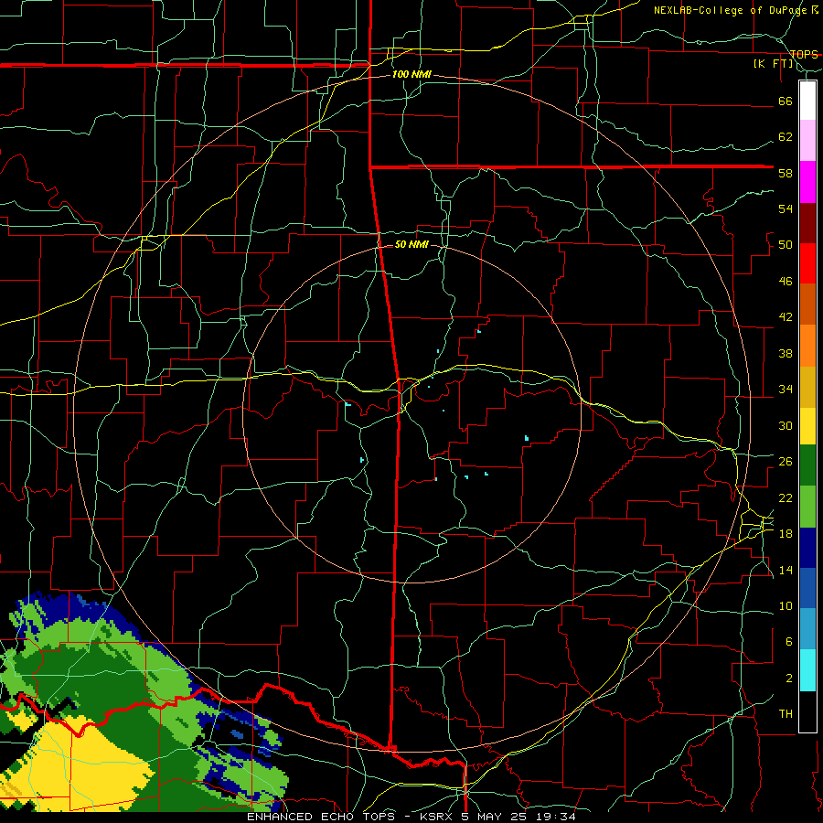The width and height of the screenshot is (823, 823).
Task: Click the "14" legend value
Action: (786, 570)
